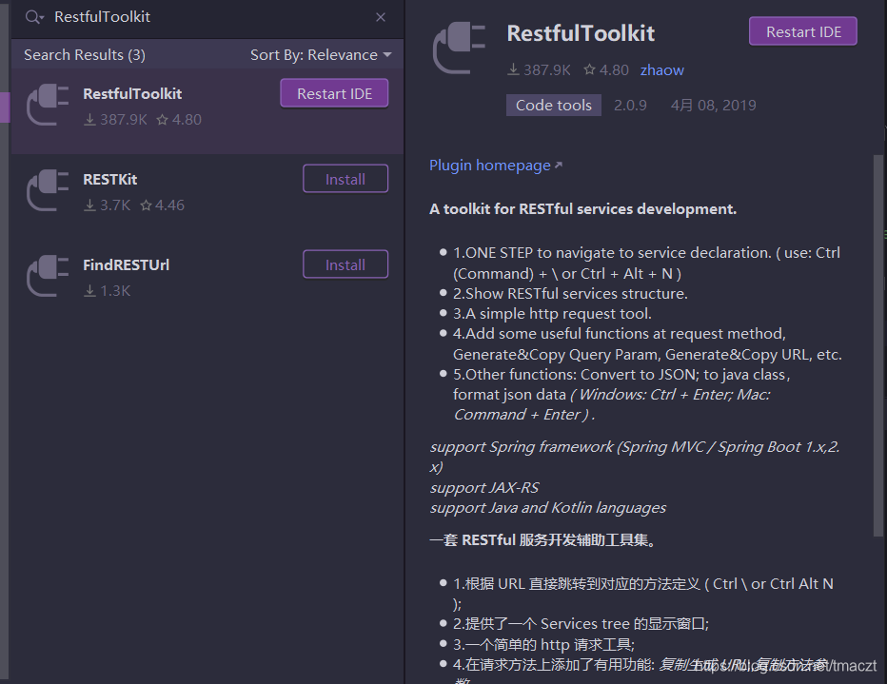The width and height of the screenshot is (887, 684).
Task: Open zhaow vendor link
Action: pos(661,70)
